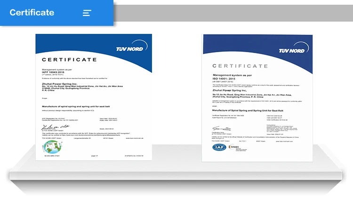The height and width of the screenshot is (206, 353).
Task: Open the hamburger menu next to Certificate
Action: point(87,13)
